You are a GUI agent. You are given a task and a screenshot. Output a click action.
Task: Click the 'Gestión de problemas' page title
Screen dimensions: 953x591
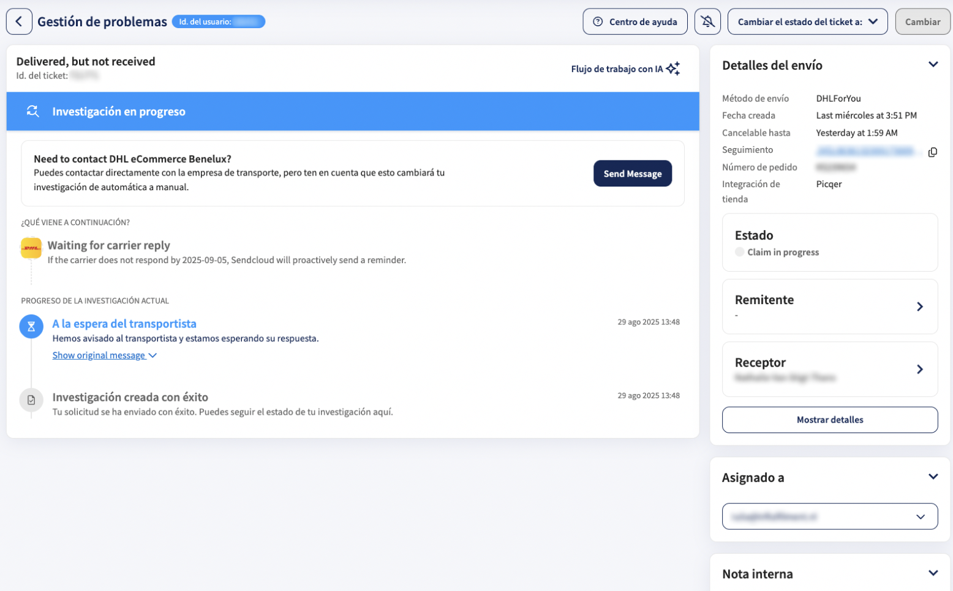[102, 21]
